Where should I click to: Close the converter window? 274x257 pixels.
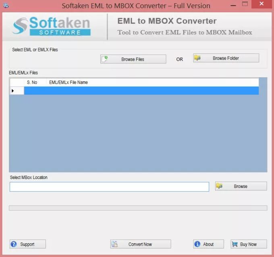262,4
